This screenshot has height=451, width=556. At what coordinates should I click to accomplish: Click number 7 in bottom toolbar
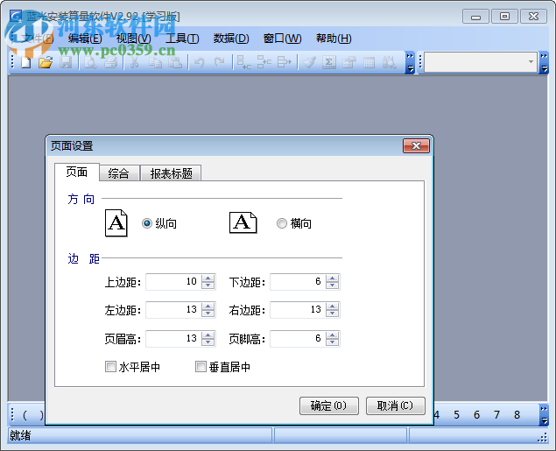496,414
